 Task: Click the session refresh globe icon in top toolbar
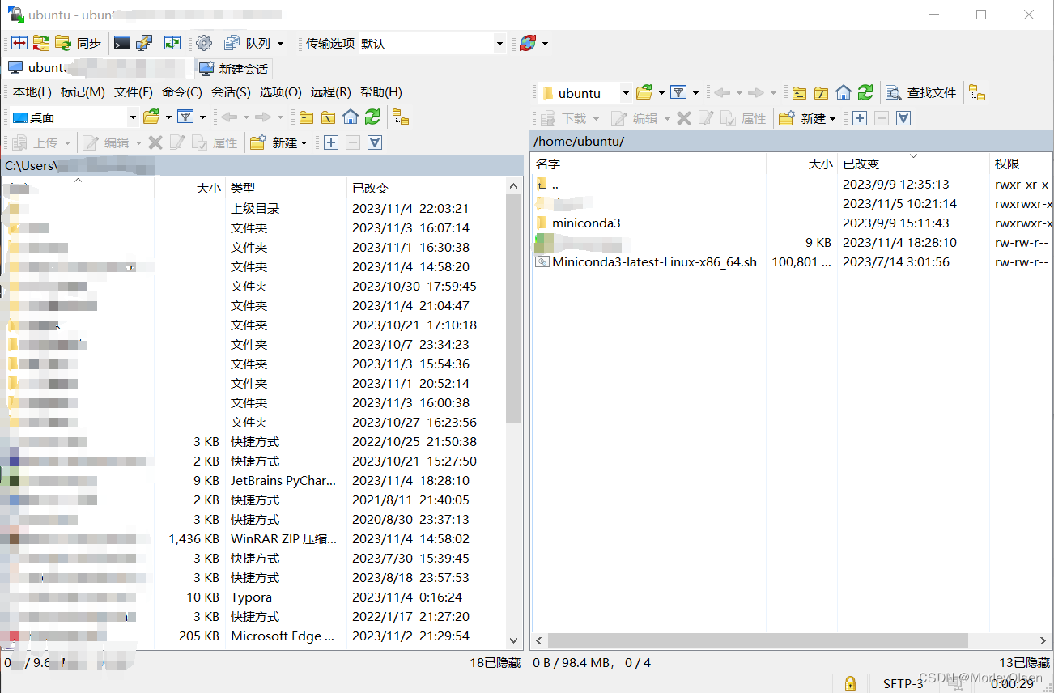coord(528,43)
